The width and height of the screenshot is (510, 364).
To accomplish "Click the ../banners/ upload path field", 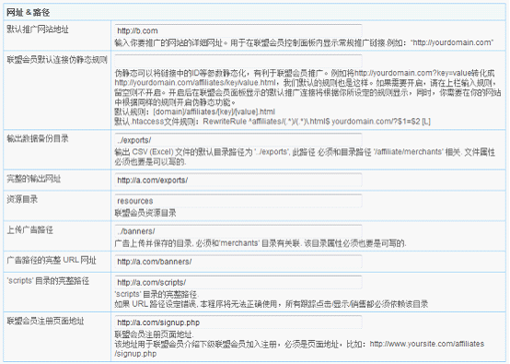I will pos(238,231).
